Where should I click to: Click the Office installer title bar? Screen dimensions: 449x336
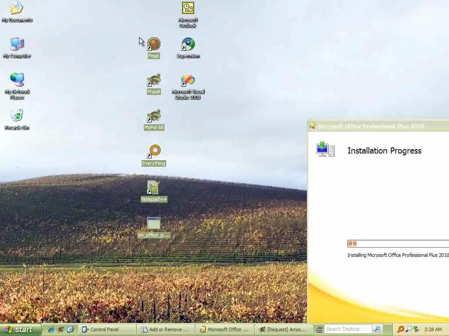(x=378, y=126)
